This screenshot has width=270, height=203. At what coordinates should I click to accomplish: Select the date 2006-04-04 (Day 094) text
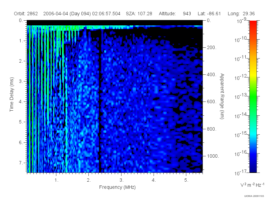tap(67, 14)
